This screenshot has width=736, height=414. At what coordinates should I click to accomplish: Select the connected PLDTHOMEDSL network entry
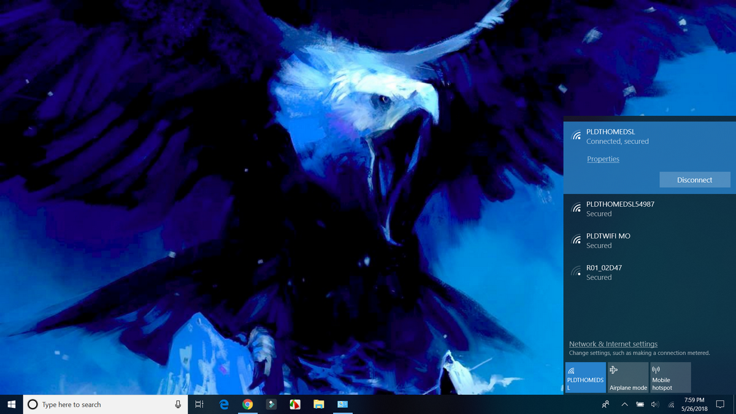click(x=650, y=157)
